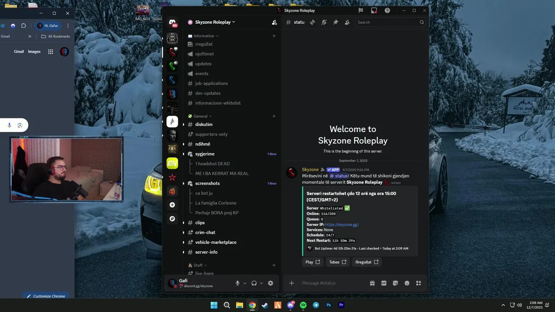Open All Bookmarks folder in Chrome

pyautogui.click(x=55, y=36)
